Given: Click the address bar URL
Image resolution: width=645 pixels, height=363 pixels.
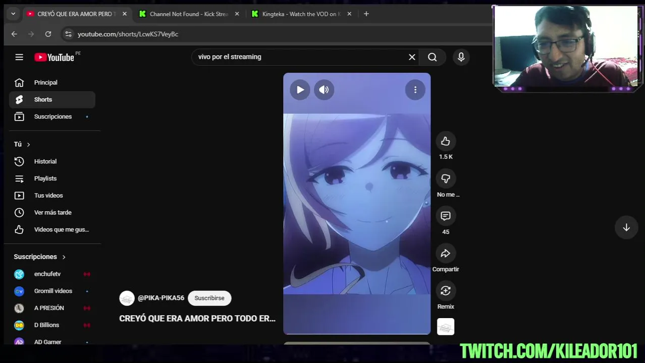Looking at the screenshot, I should tap(128, 34).
